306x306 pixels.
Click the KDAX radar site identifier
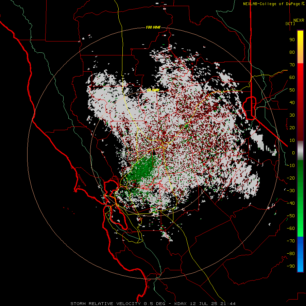[181, 304]
